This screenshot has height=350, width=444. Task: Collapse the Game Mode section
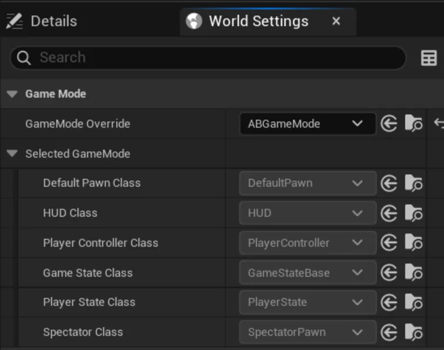tap(12, 94)
